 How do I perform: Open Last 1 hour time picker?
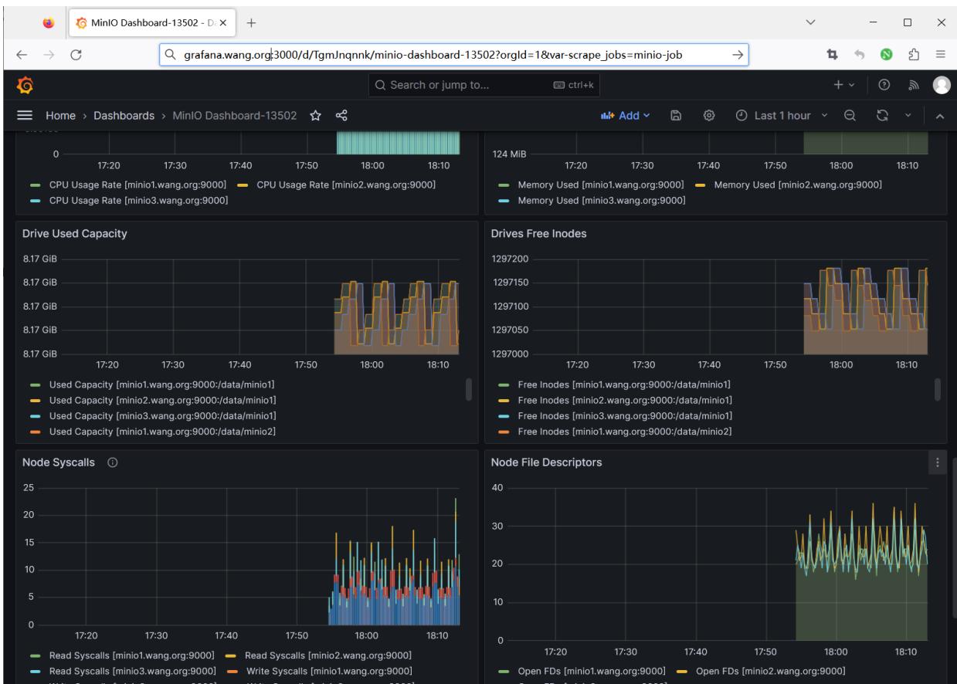[x=782, y=116]
